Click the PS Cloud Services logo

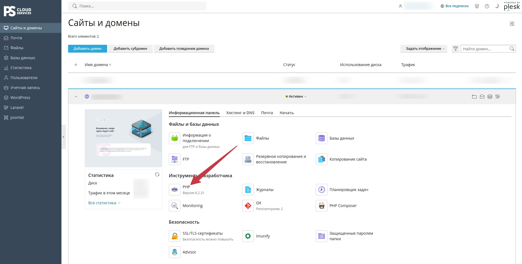coord(17,11)
